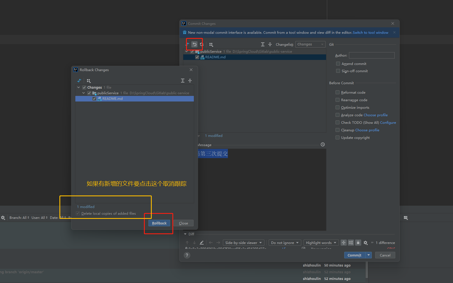Enable Optimize imports checkbox
This screenshot has width=453, height=283.
(338, 107)
